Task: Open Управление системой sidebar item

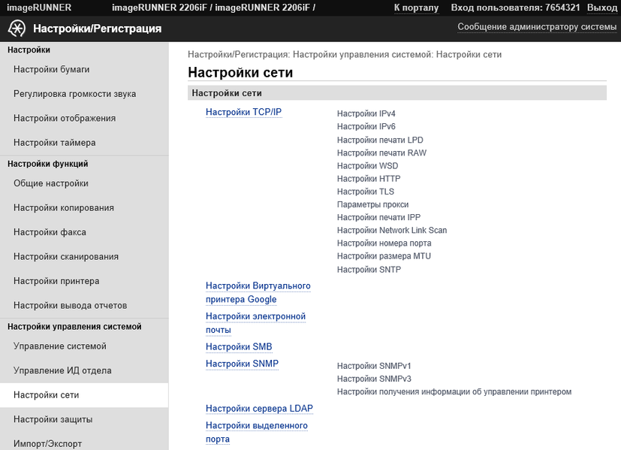Action: pyautogui.click(x=60, y=346)
